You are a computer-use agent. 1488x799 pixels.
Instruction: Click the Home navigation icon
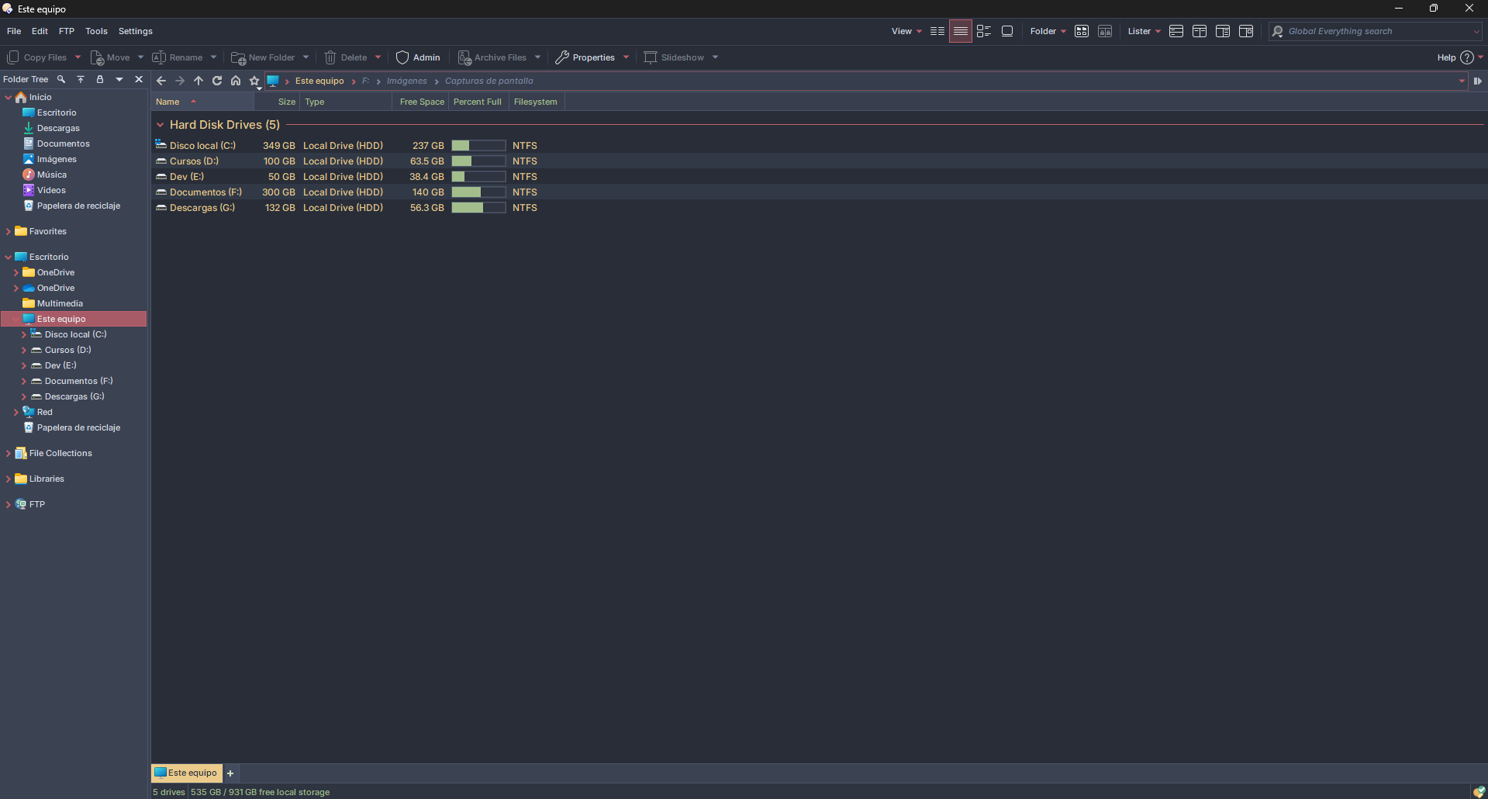[236, 81]
